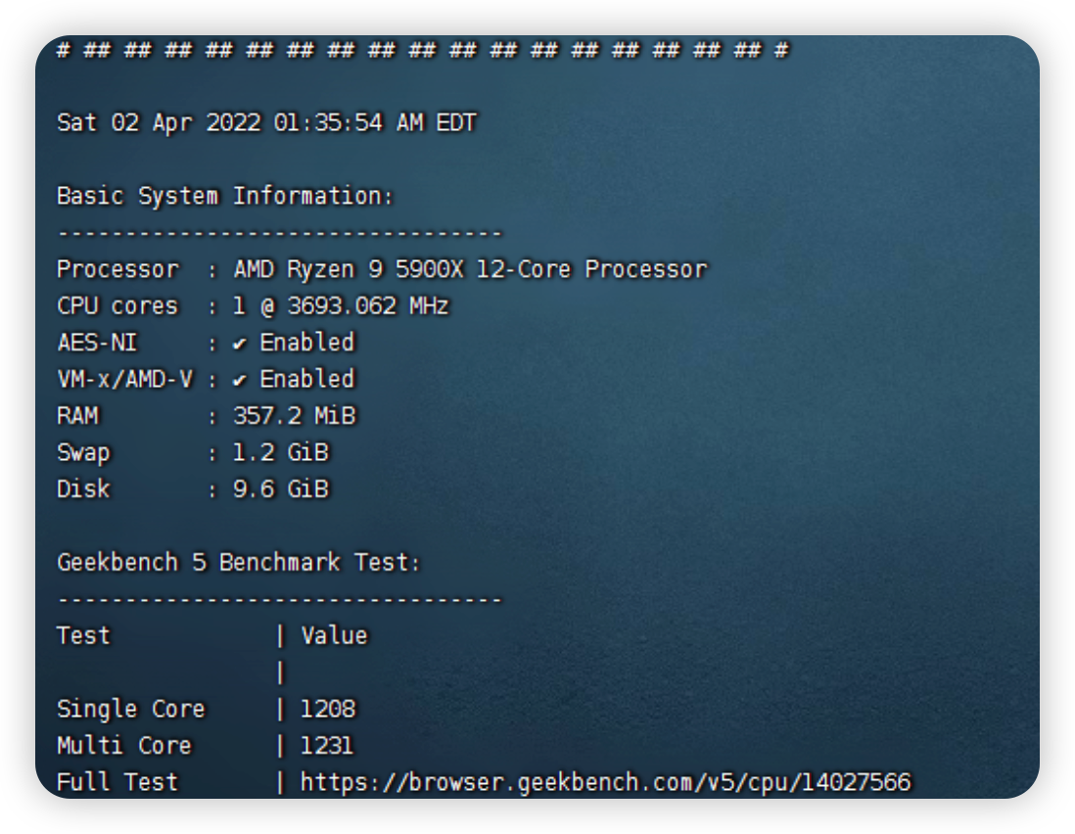Click the 'VM-x/AMD-V' label

click(x=124, y=379)
